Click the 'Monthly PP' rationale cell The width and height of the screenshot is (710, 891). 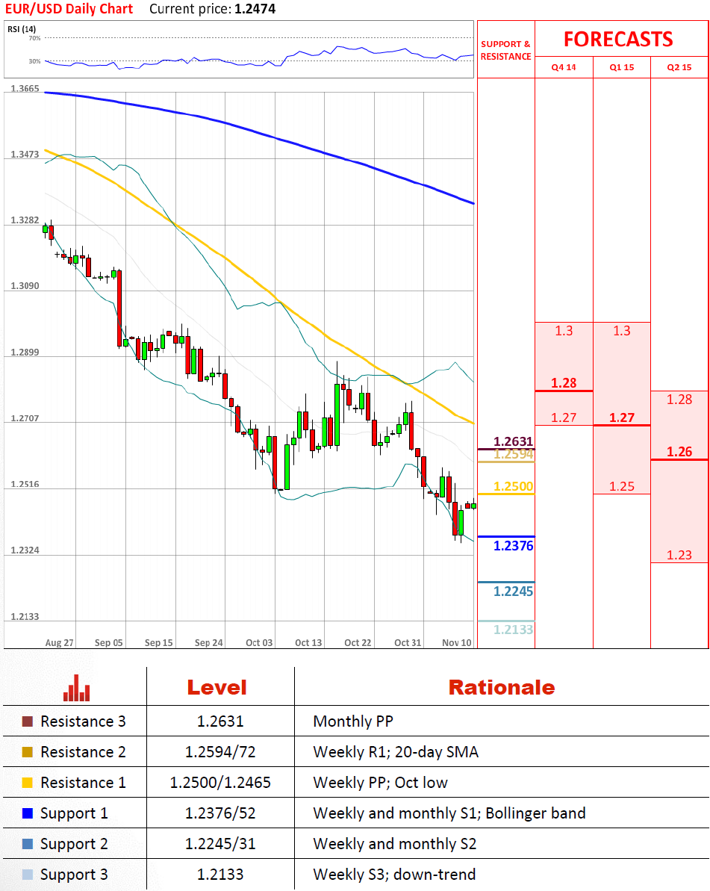[x=353, y=721]
